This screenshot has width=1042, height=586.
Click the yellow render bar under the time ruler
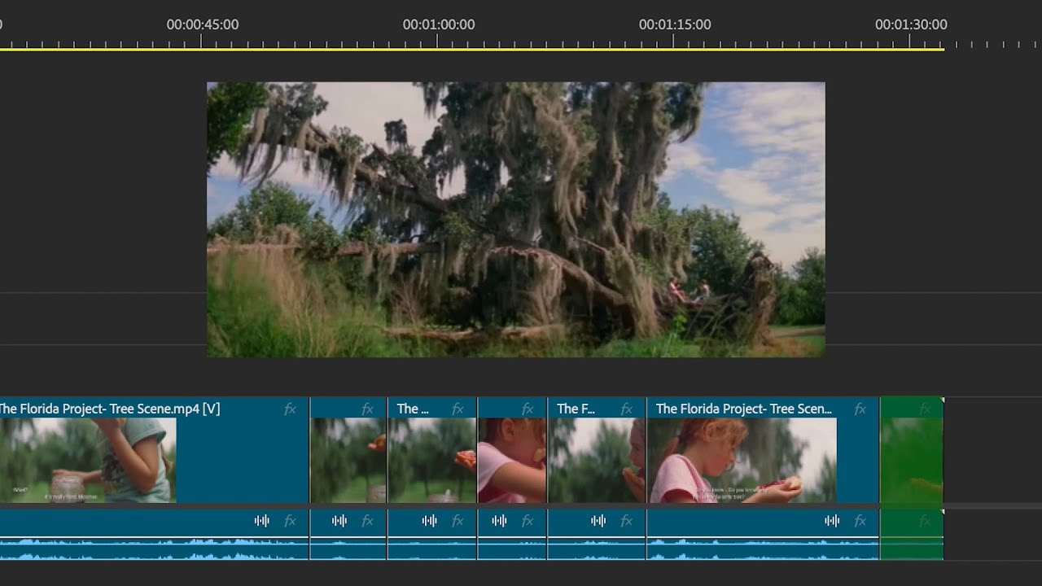[x=472, y=50]
